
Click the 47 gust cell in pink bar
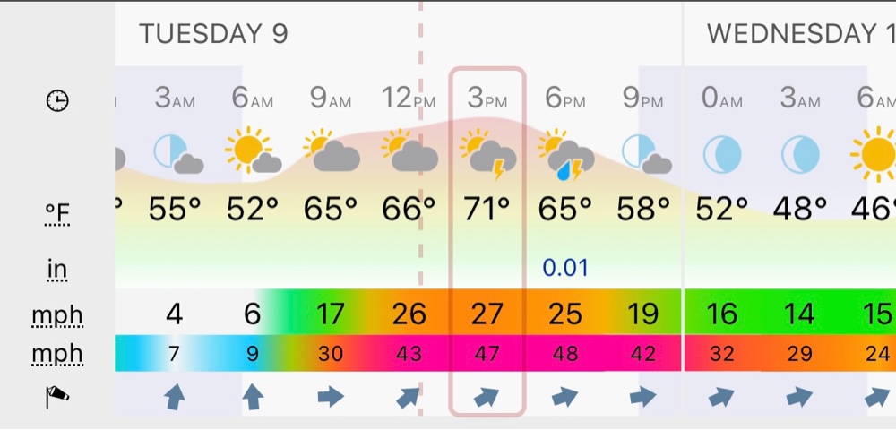(x=487, y=354)
